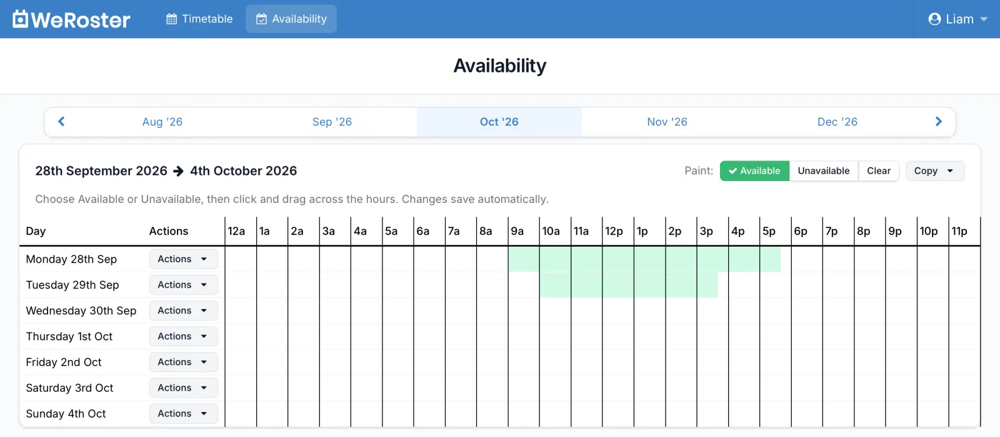1000x437 pixels.
Task: Click the 11p hour column header
Action: [x=964, y=231]
